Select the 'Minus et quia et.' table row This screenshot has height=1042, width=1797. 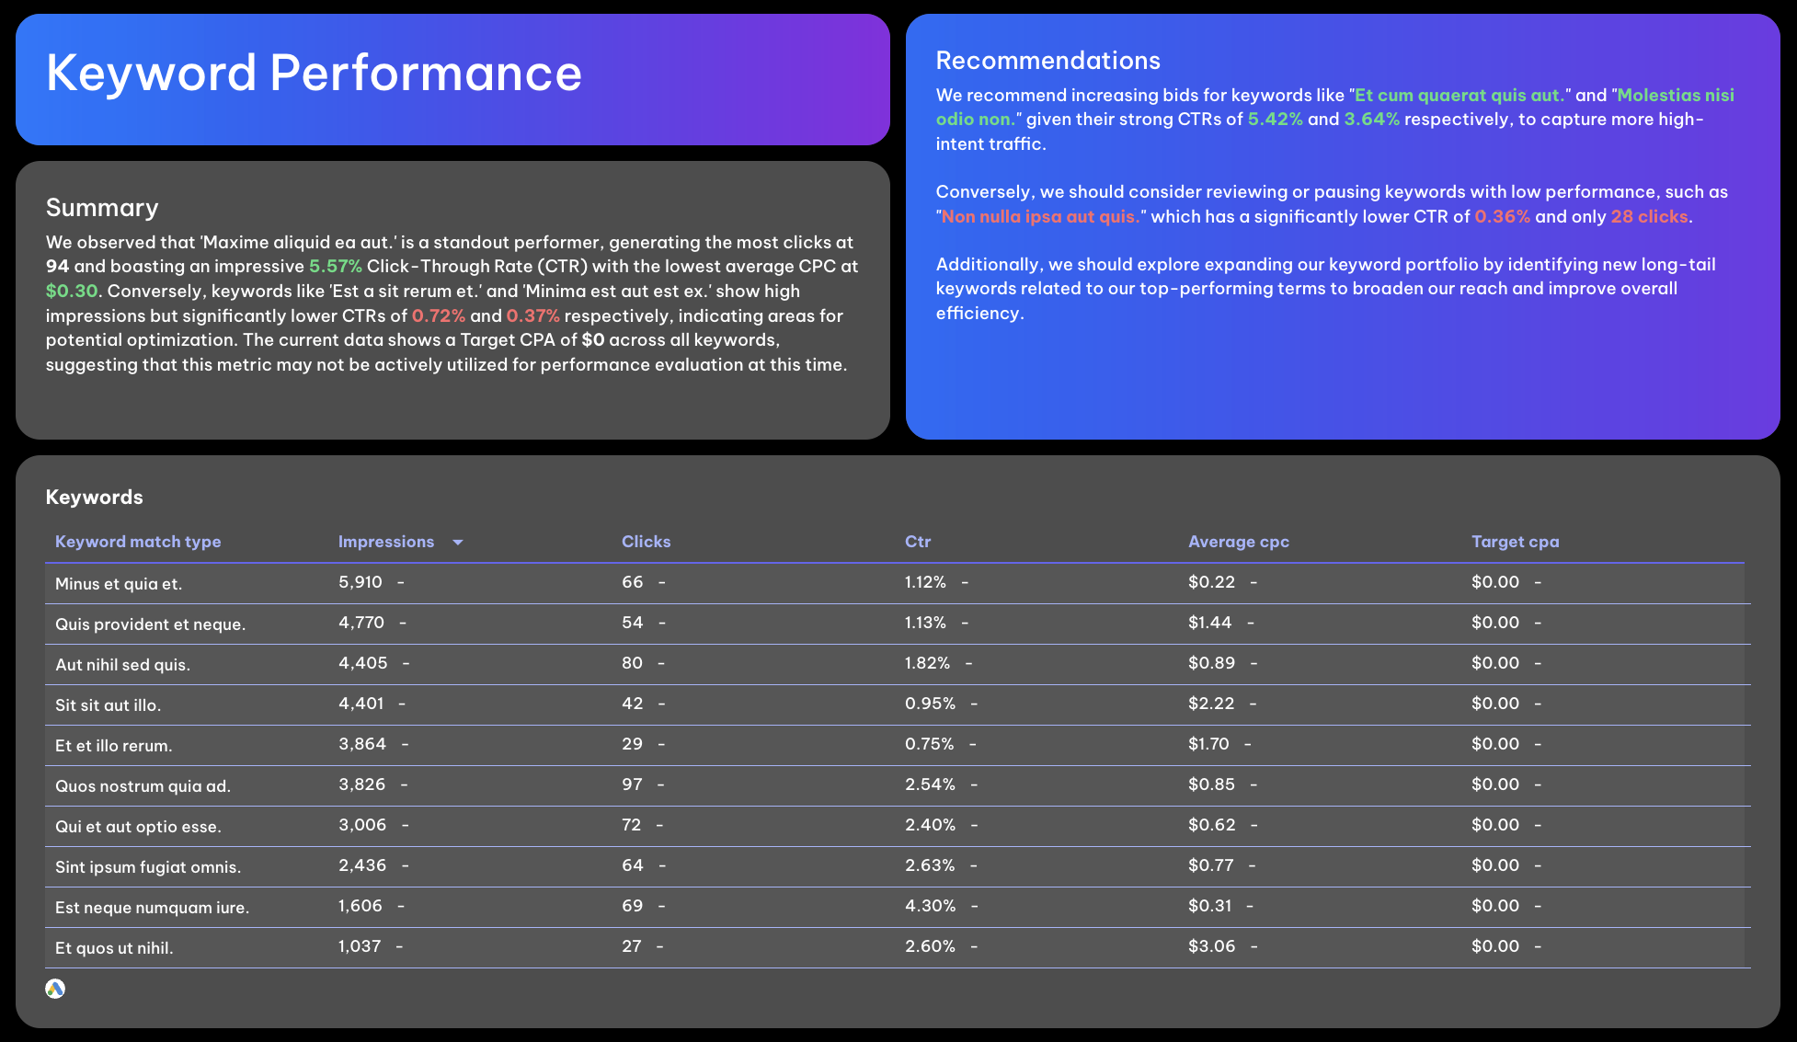[x=119, y=583]
